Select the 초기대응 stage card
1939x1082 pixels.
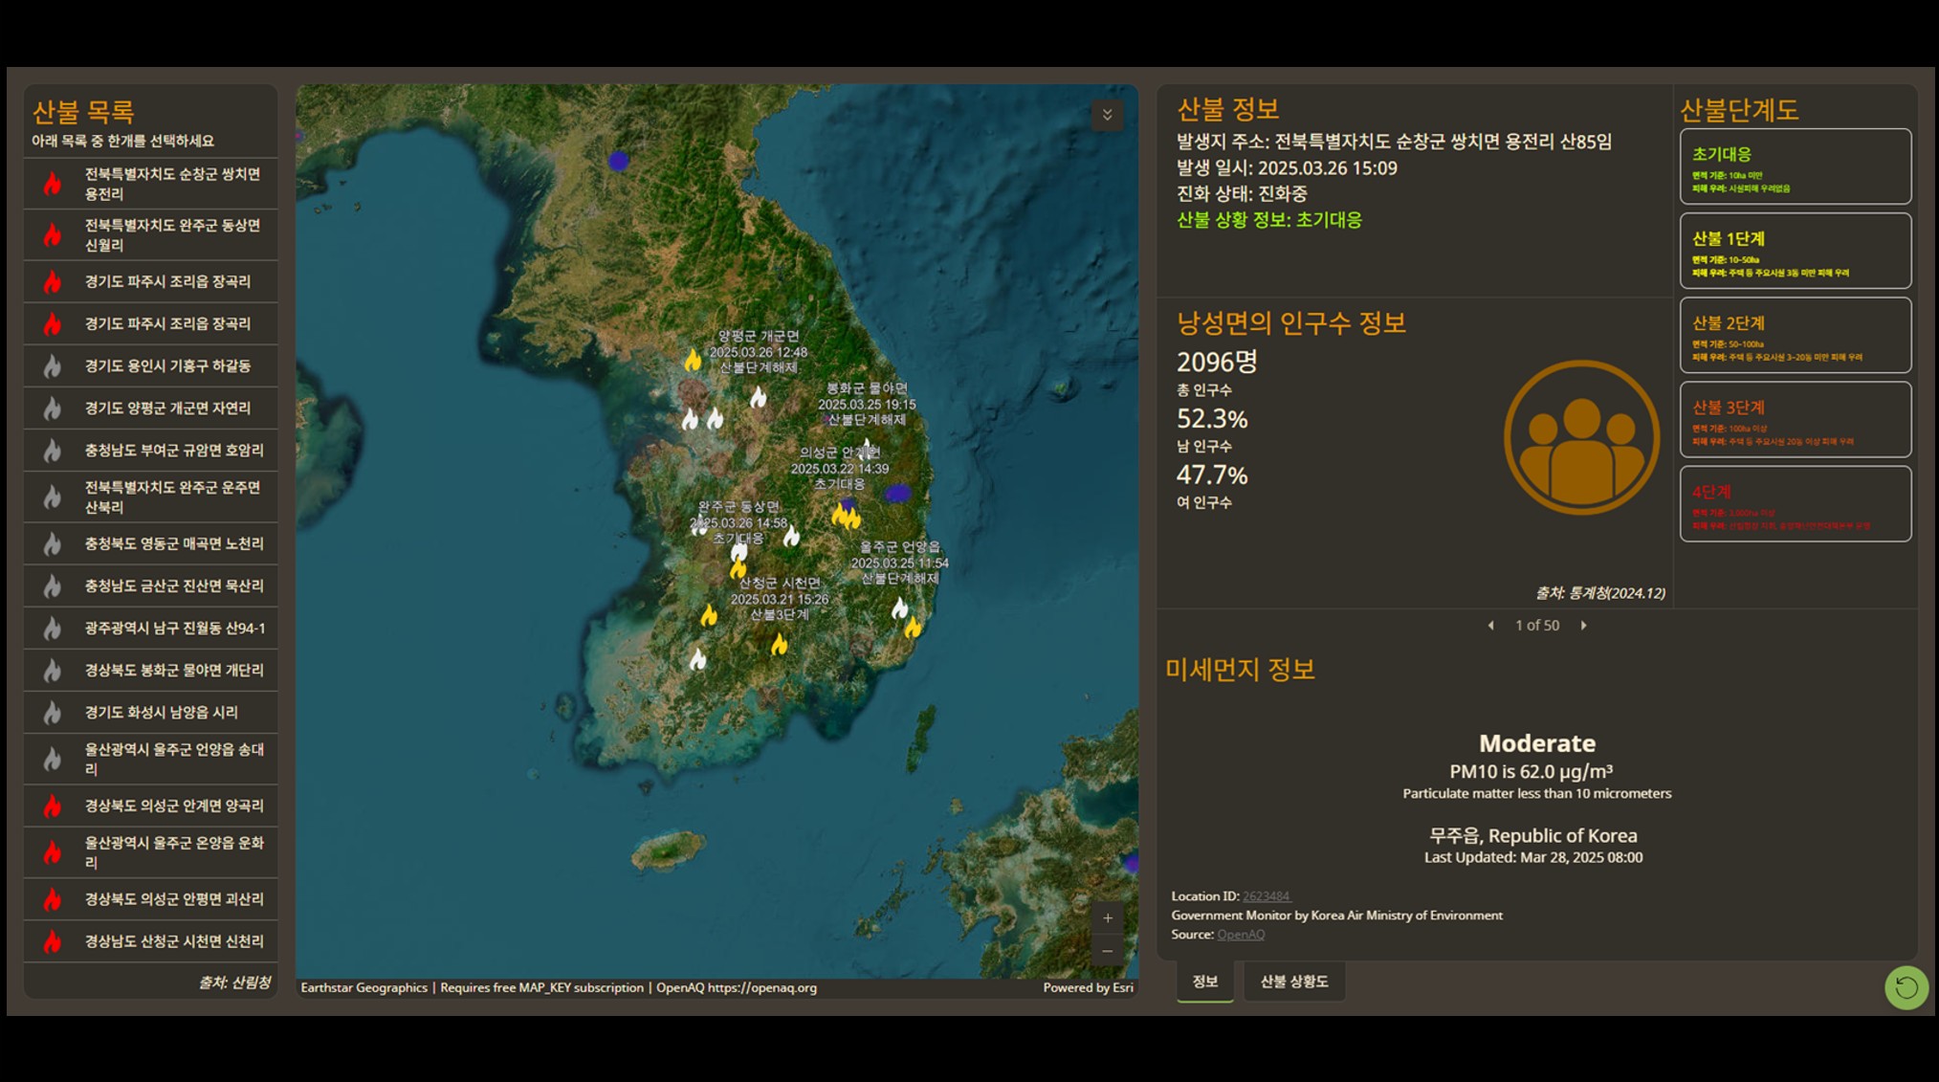(1796, 166)
